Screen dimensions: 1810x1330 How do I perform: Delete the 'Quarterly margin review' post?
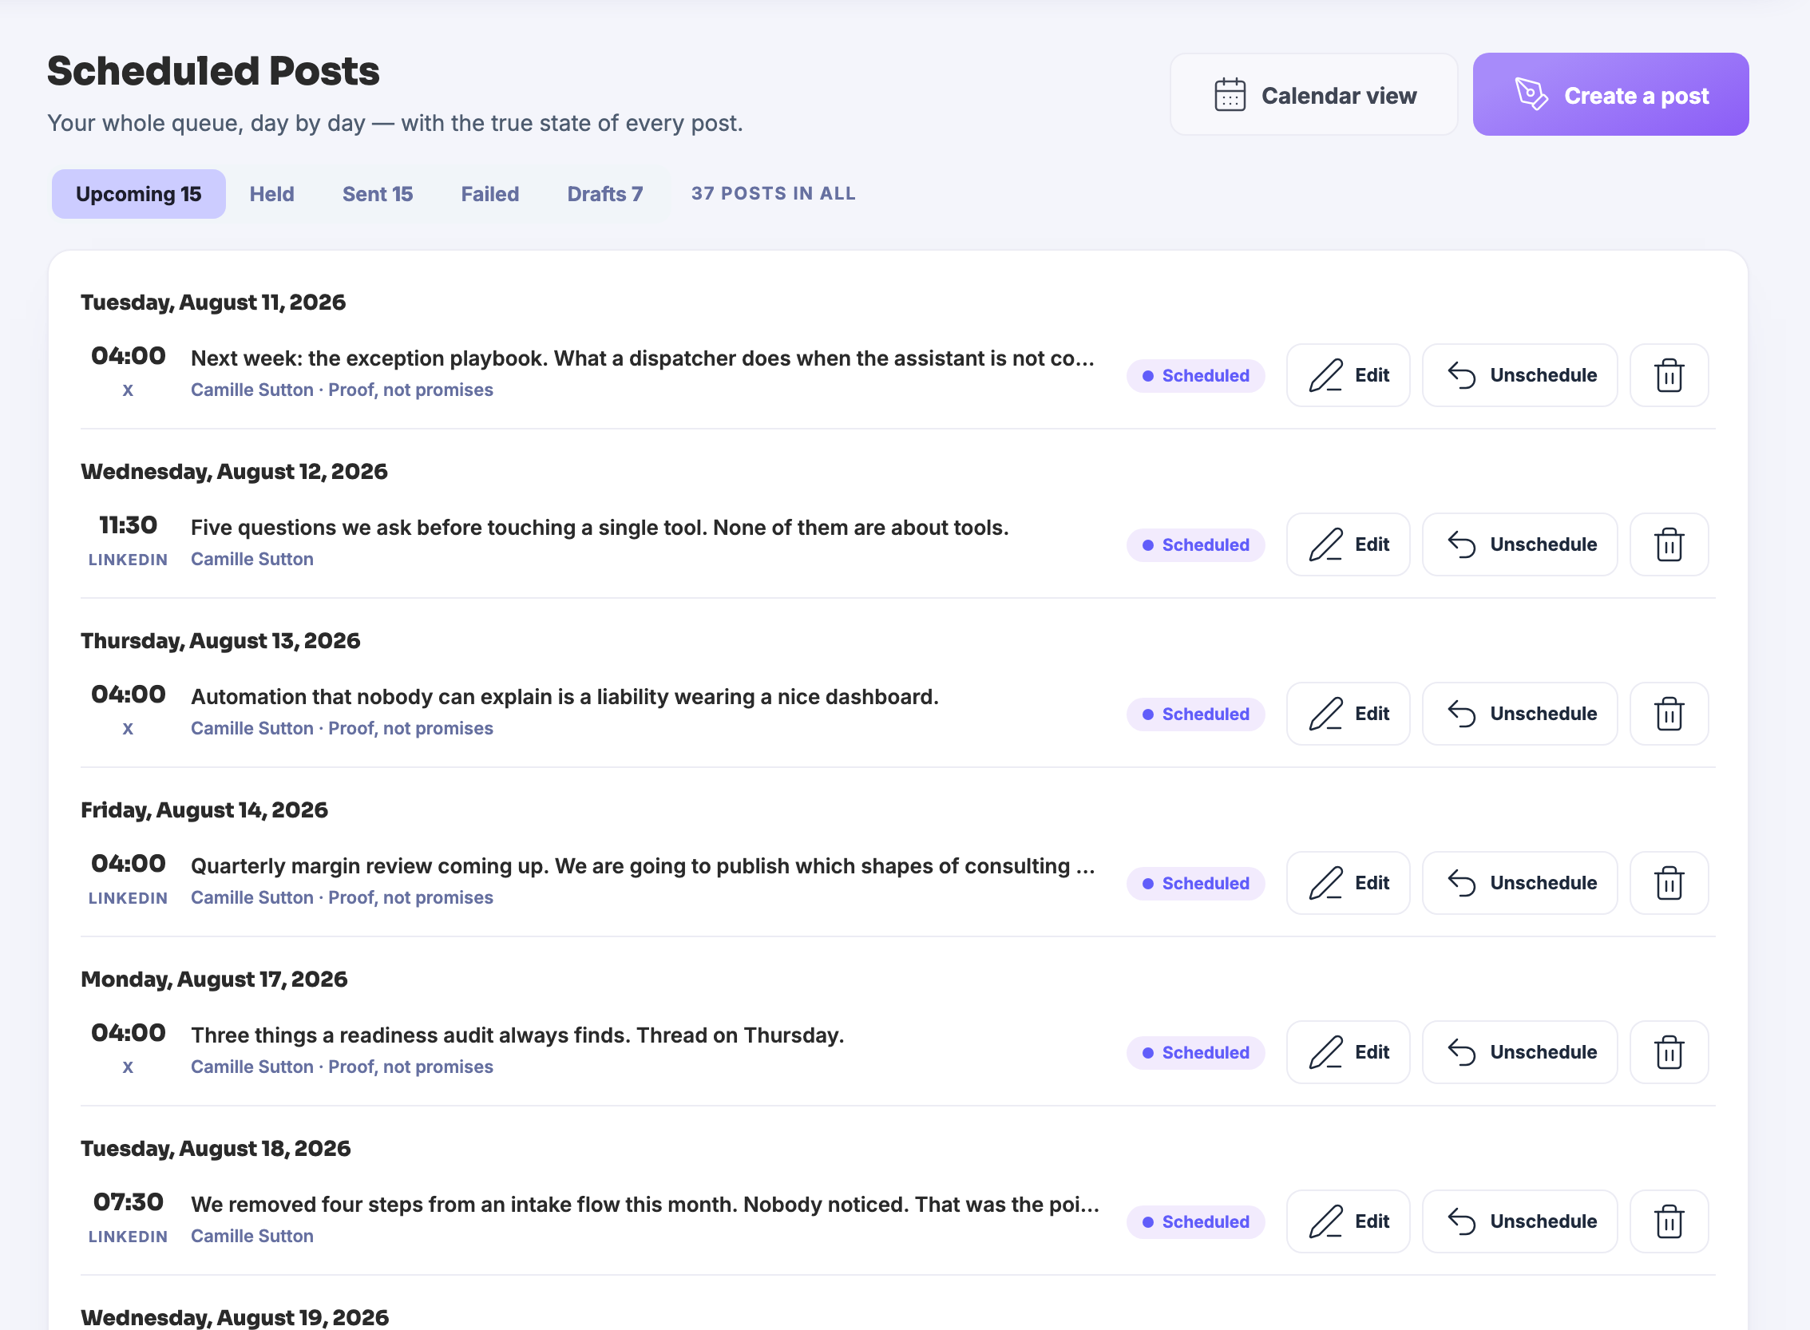1669,883
